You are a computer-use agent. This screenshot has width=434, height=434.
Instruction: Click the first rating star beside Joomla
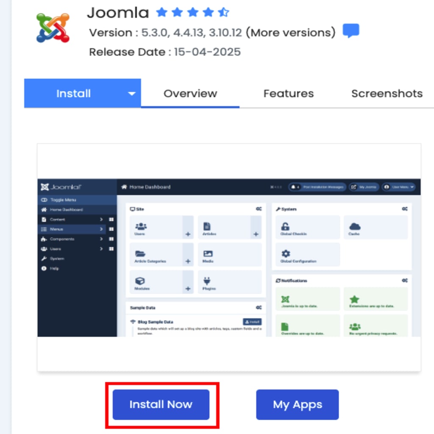tap(161, 12)
